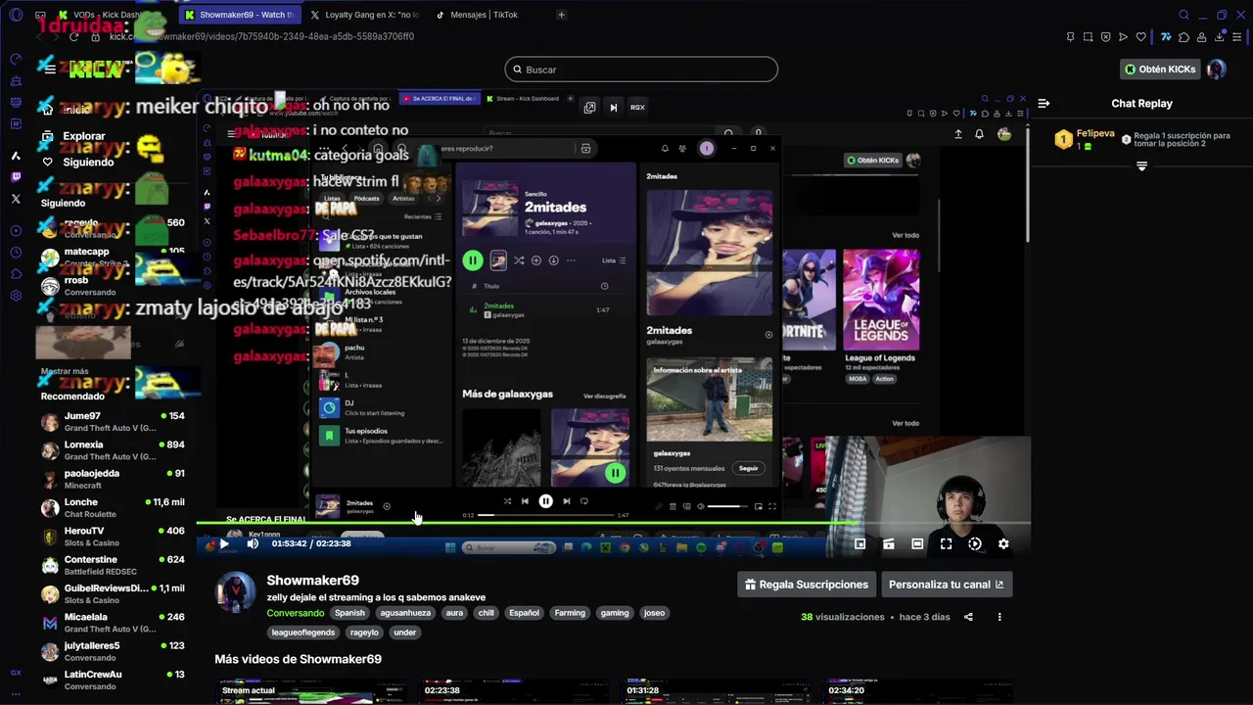Open Explorar in the Kick sidebar
The height and width of the screenshot is (705, 1253).
83,136
